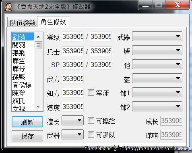Click the maximum SP input field
Viewport: 192px width, 153px height.
(101, 65)
